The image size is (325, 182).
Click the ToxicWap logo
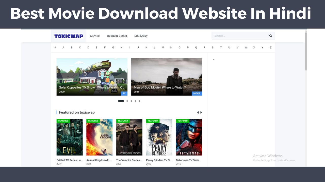click(69, 36)
